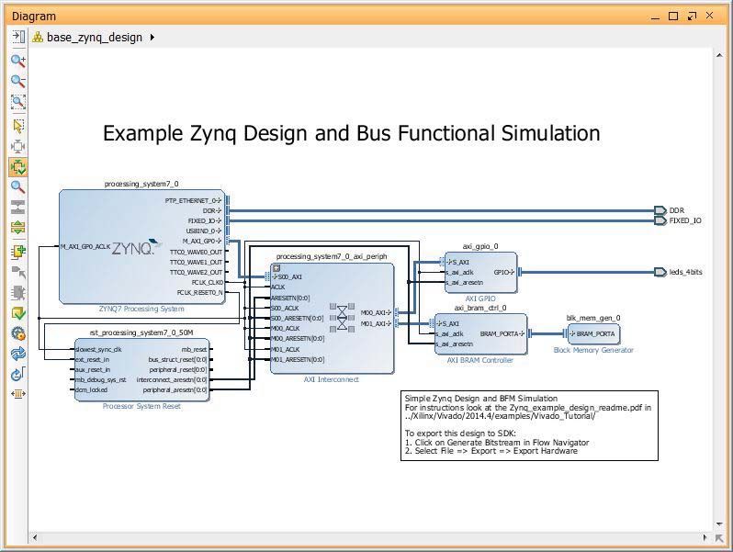
Task: Open the breadcrumb arrow after base_zynq_design
Action: 152,37
